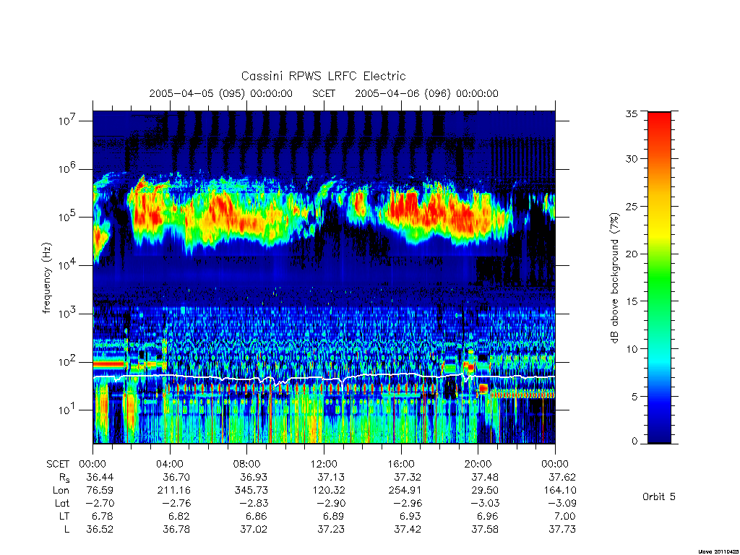Click the L value '37.73'

(562, 530)
